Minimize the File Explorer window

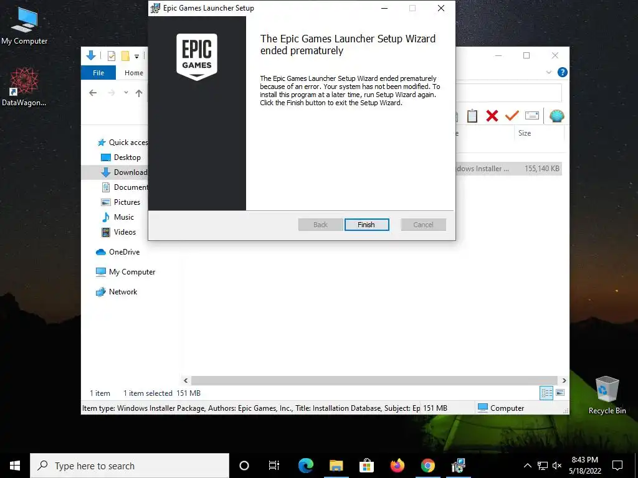click(x=498, y=55)
